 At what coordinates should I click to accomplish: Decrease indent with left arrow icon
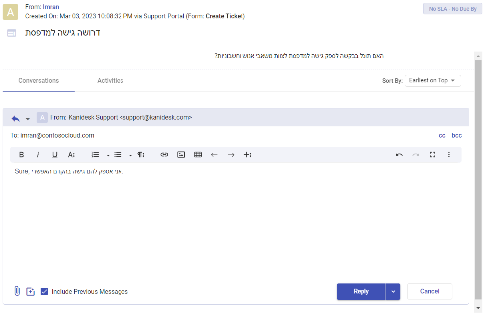point(214,155)
